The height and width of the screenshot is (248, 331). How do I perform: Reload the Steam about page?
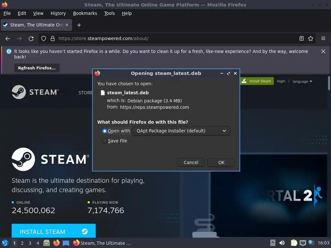click(31, 39)
